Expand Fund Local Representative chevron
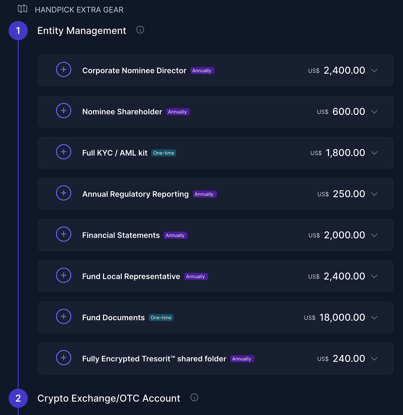 pos(374,276)
